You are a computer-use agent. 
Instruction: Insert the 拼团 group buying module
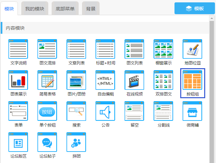76,142
